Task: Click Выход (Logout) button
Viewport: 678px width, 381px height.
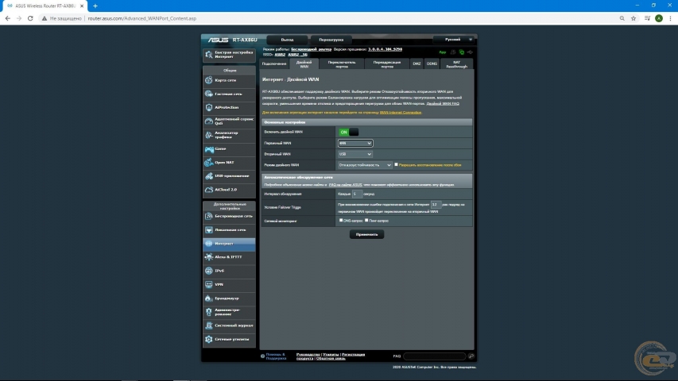Action: point(287,40)
